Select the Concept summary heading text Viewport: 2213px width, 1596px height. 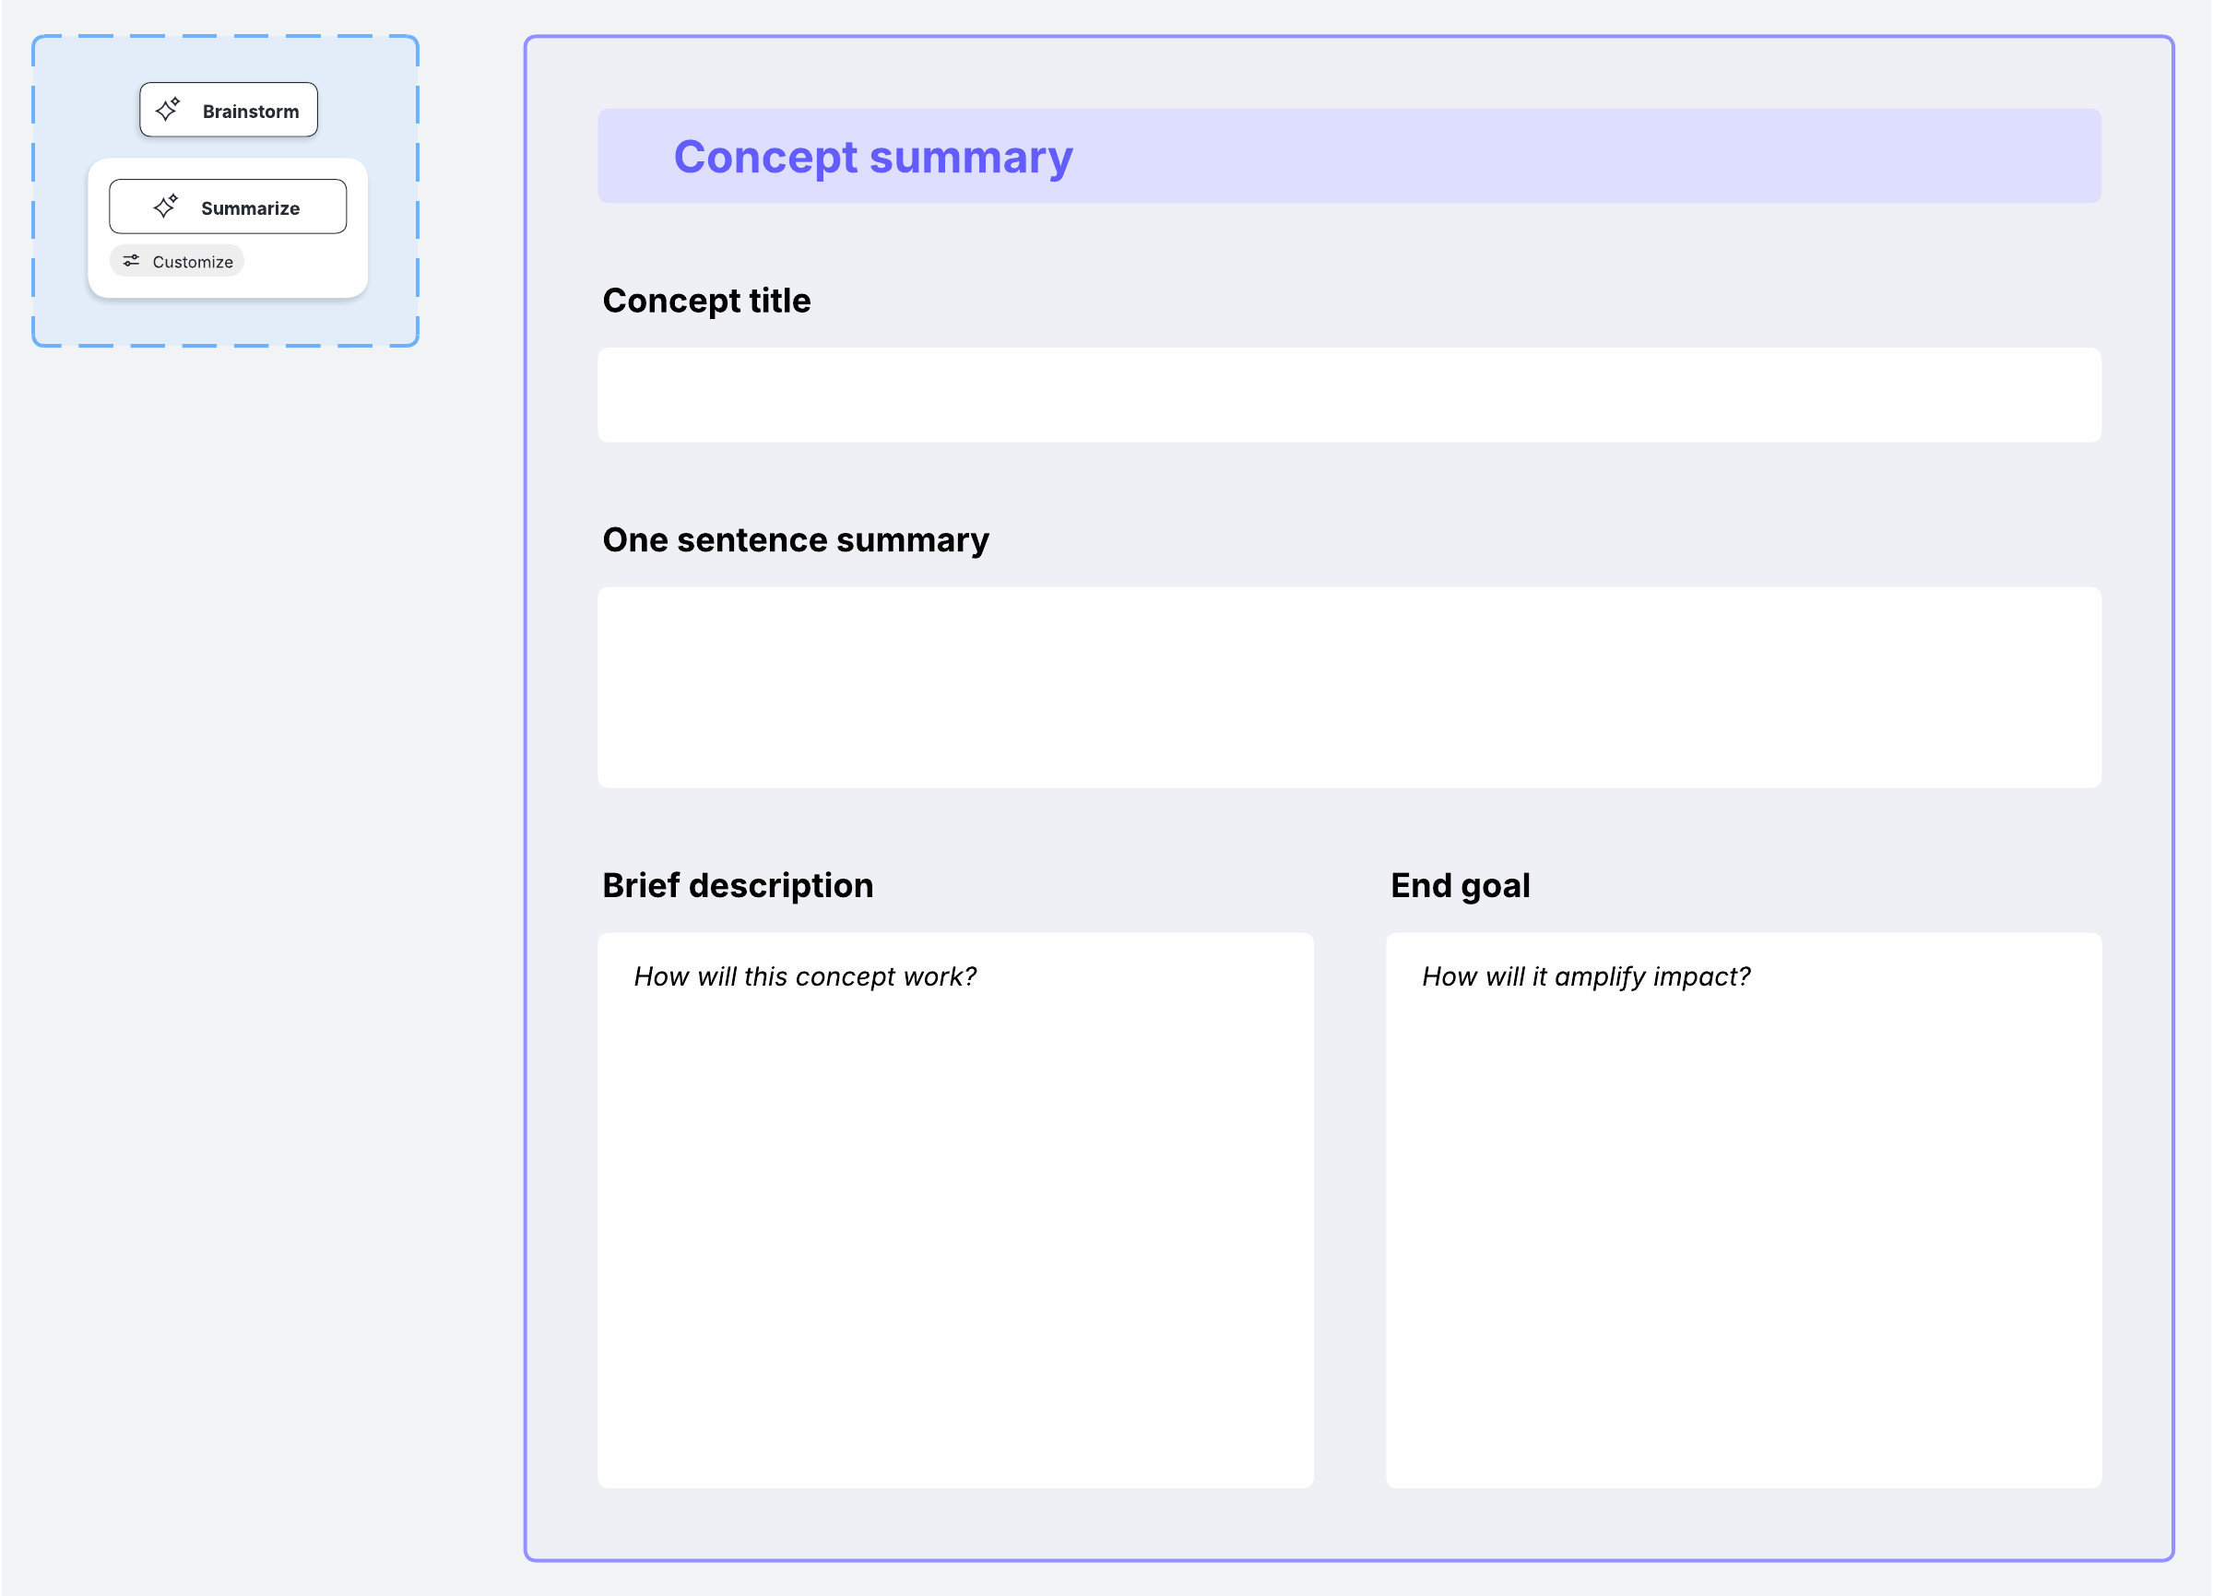872,156
